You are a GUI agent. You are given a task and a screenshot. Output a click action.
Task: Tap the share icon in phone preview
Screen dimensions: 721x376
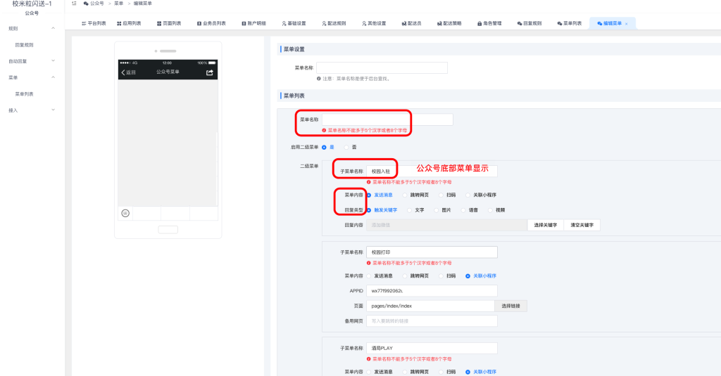209,72
